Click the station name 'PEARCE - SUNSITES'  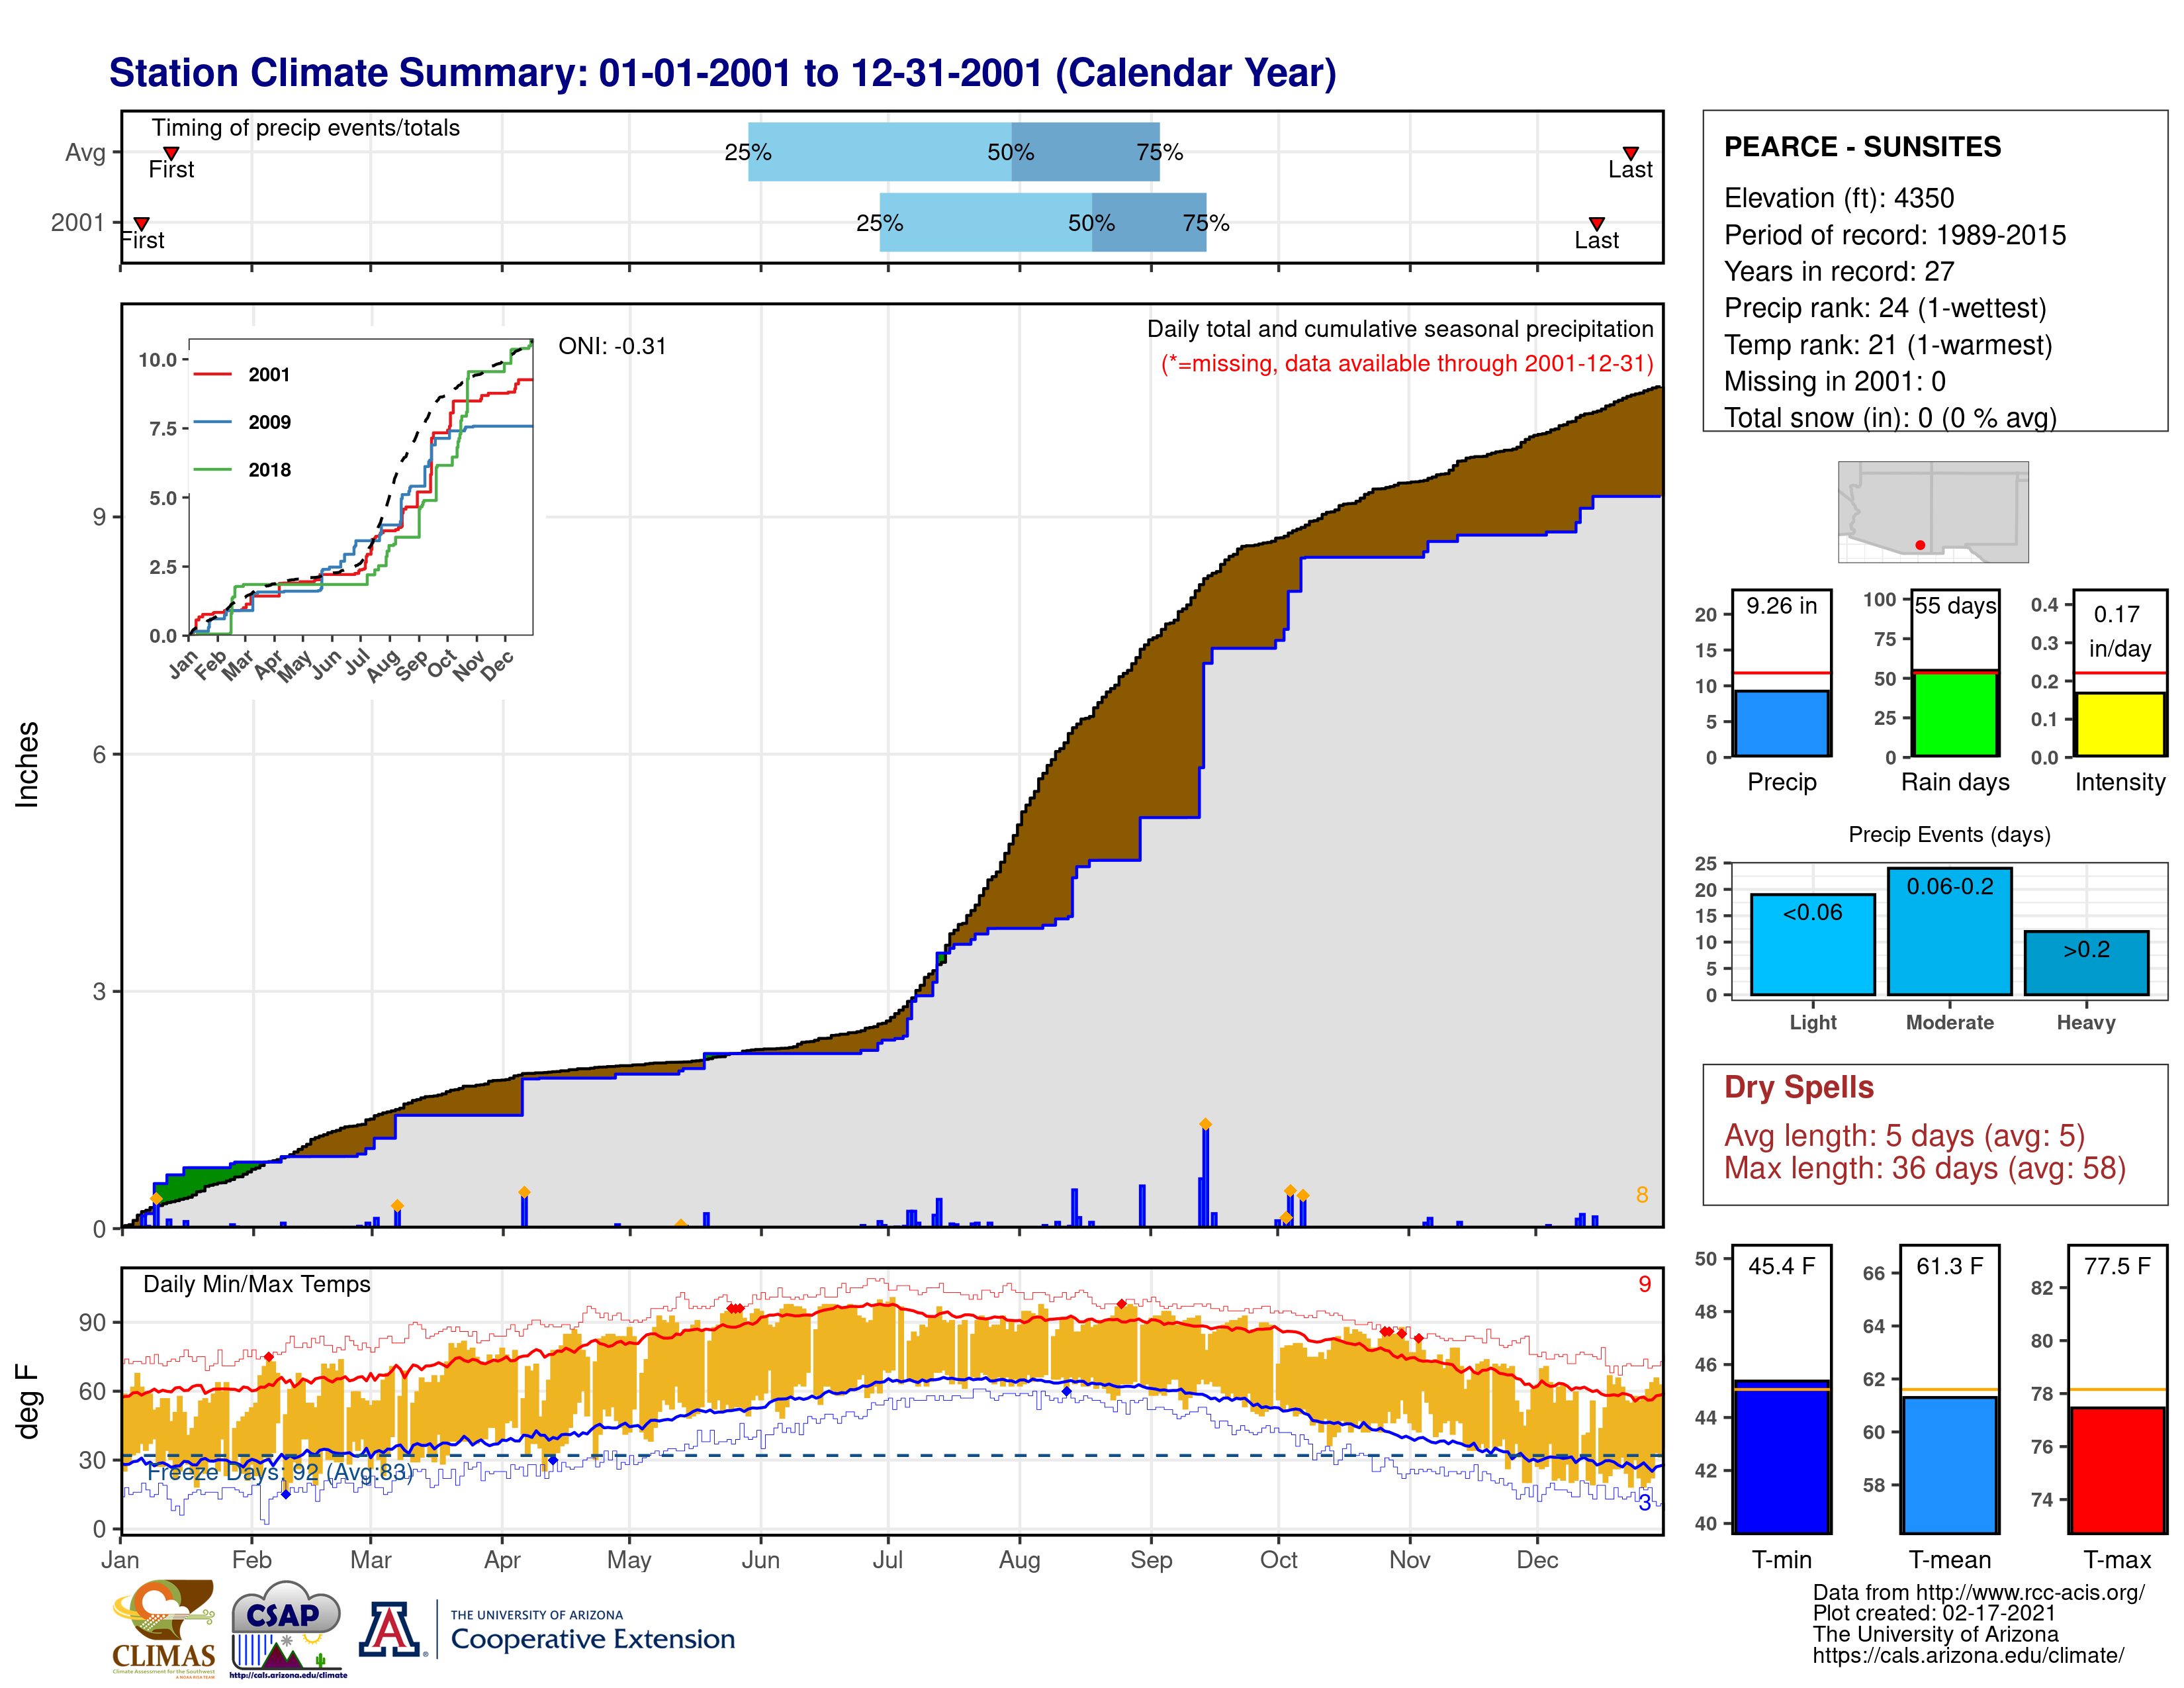(x=1862, y=147)
